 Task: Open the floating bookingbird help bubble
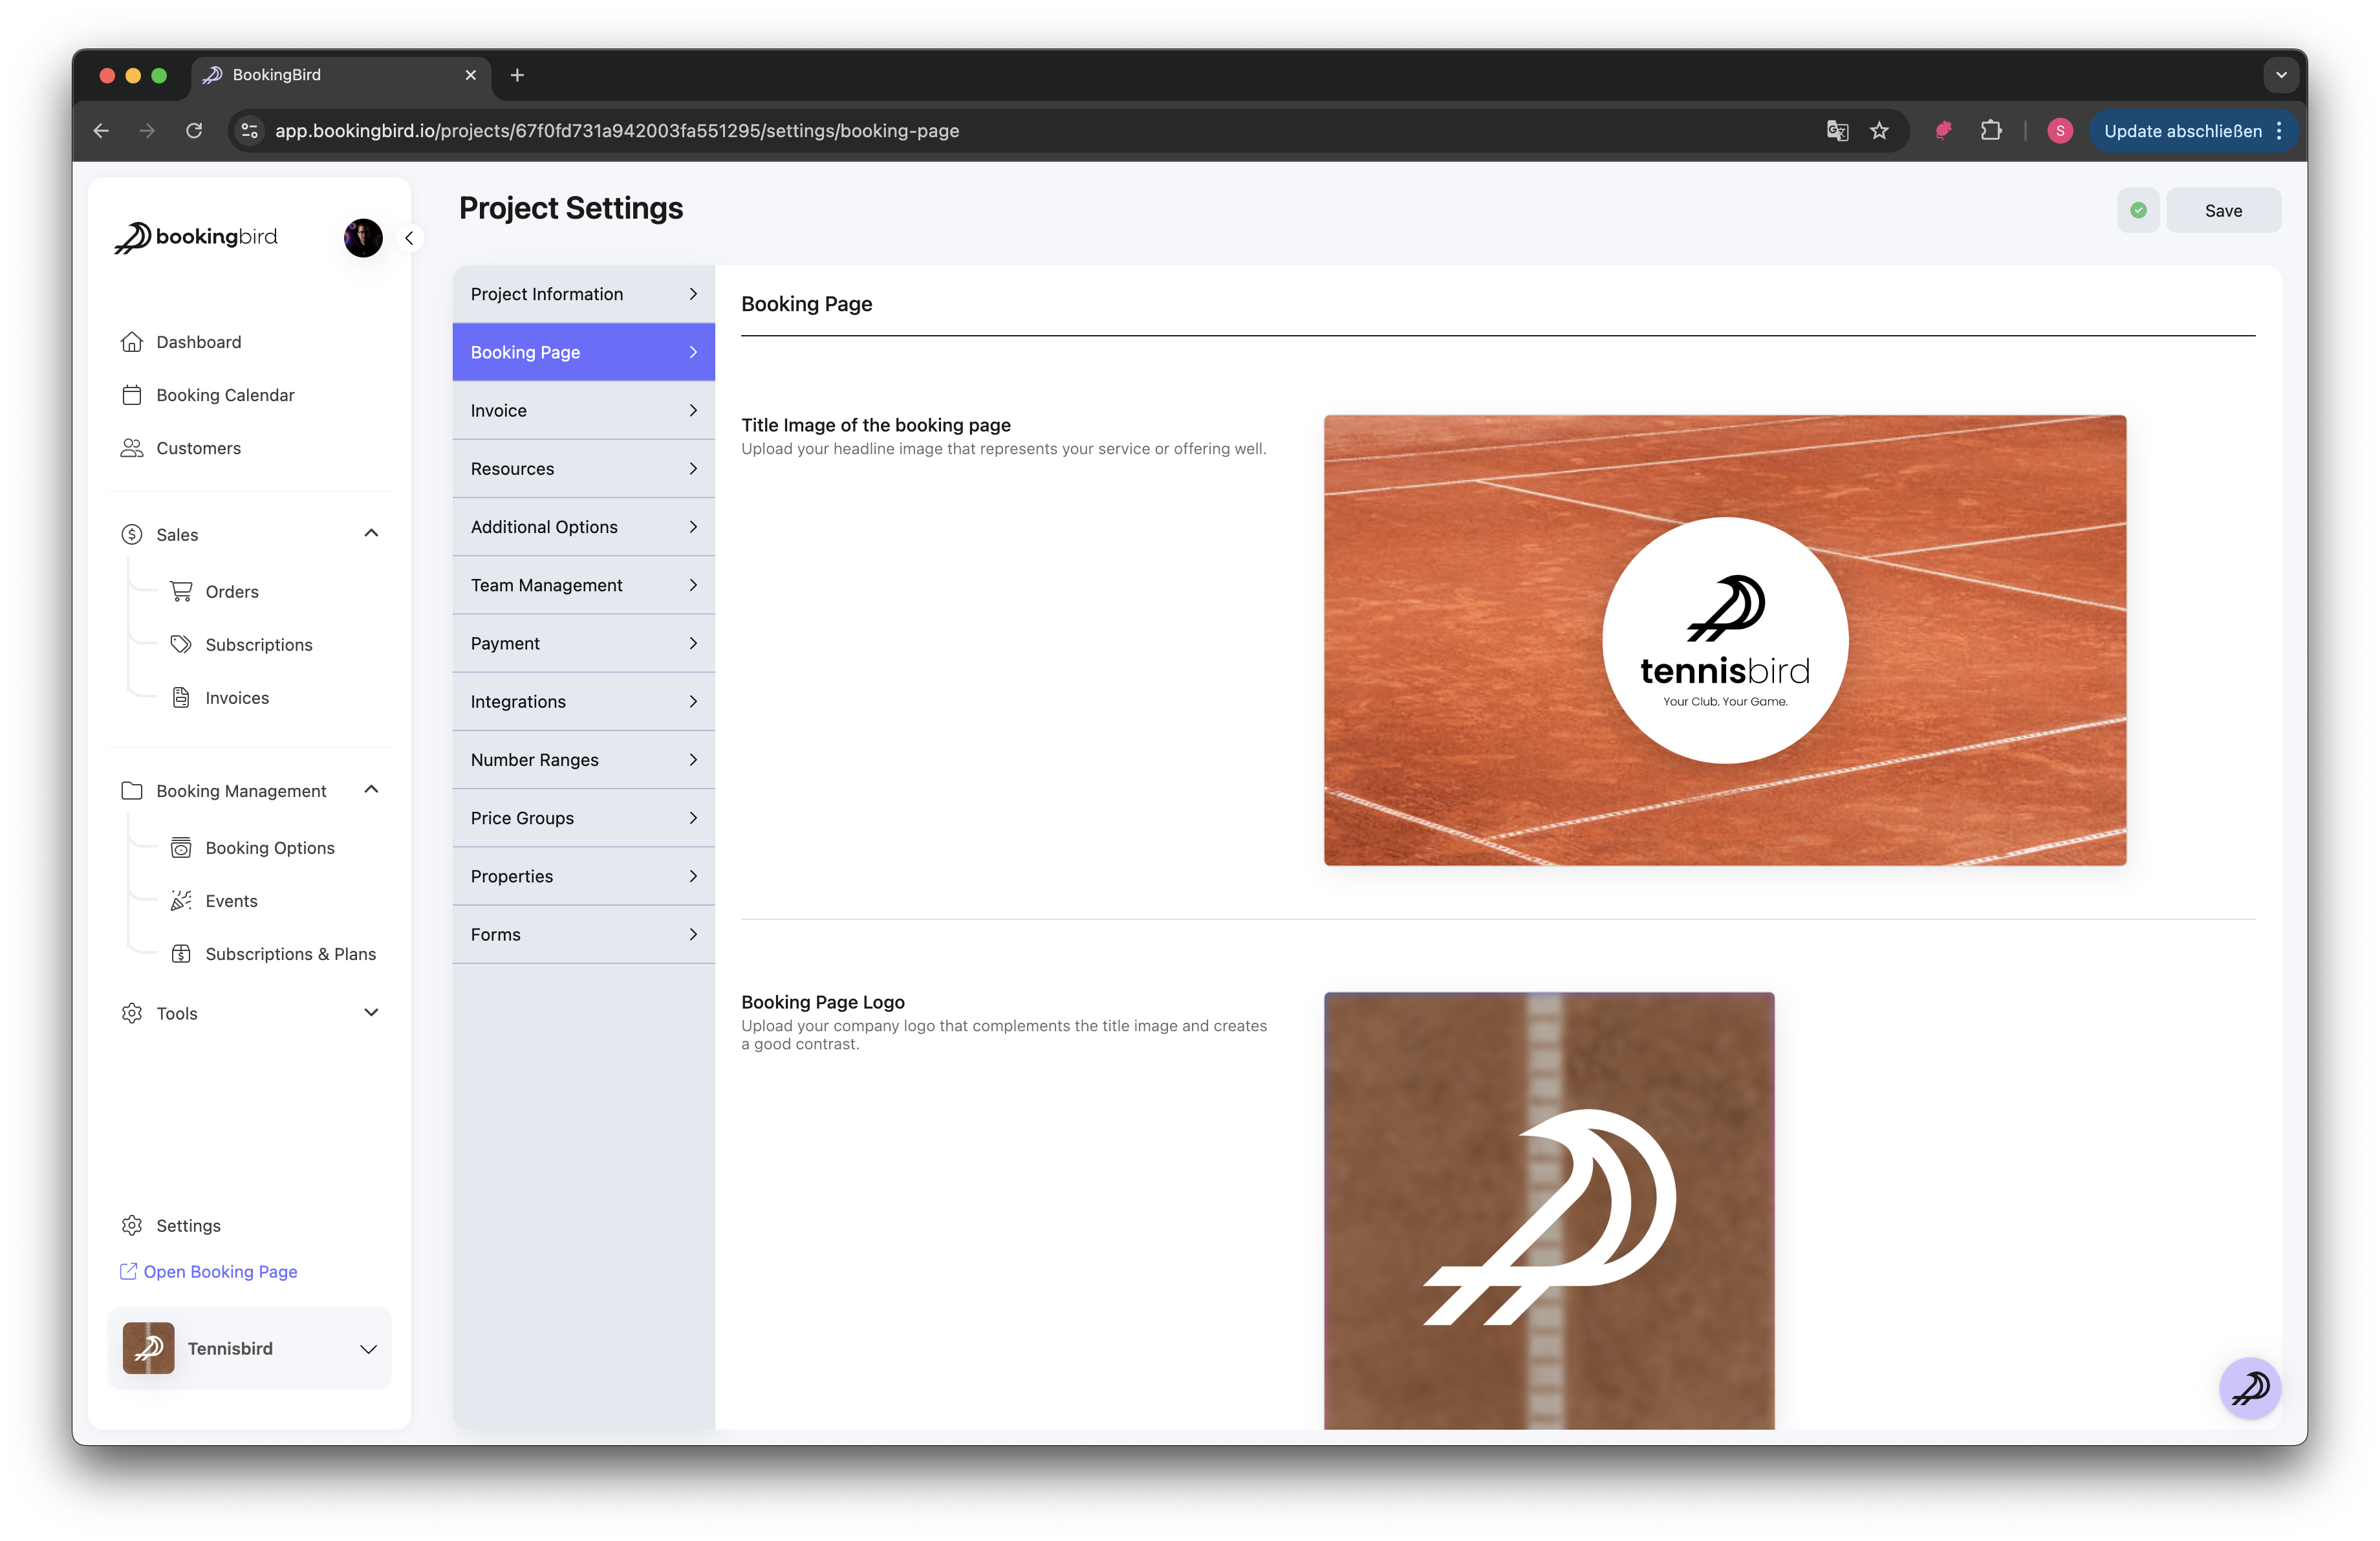click(x=2250, y=1388)
